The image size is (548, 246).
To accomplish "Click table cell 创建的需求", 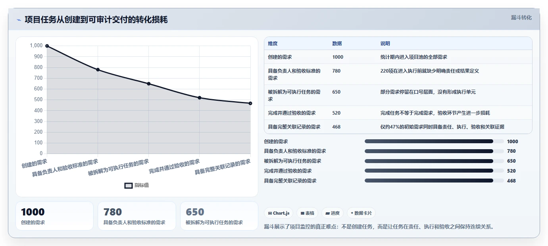I will tap(296, 57).
